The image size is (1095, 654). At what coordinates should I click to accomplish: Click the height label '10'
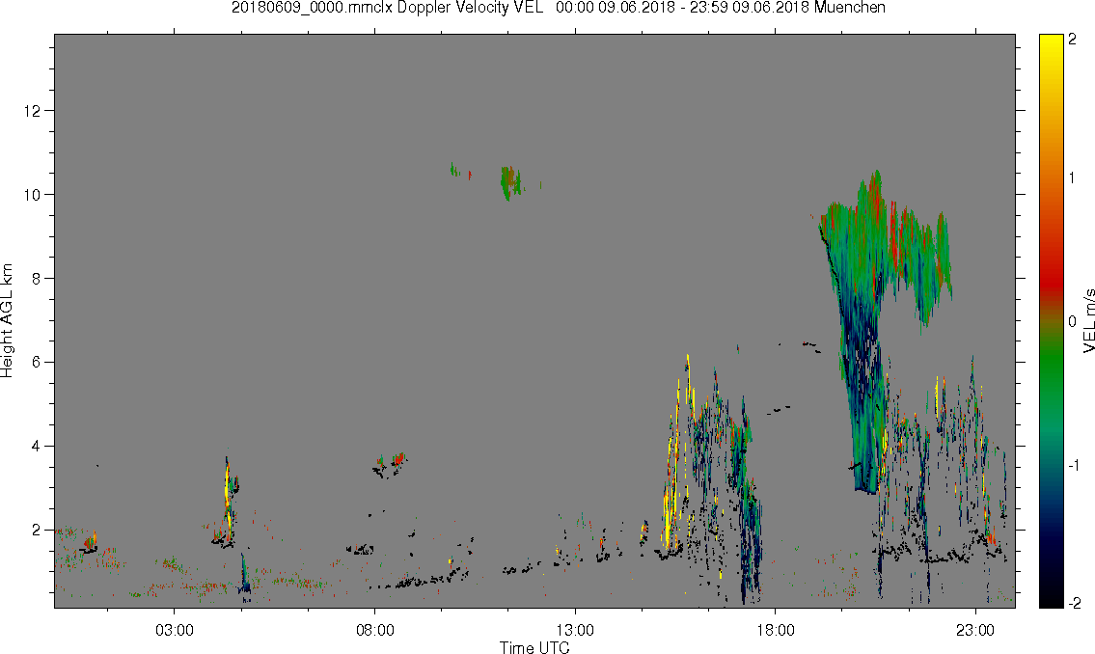[32, 195]
